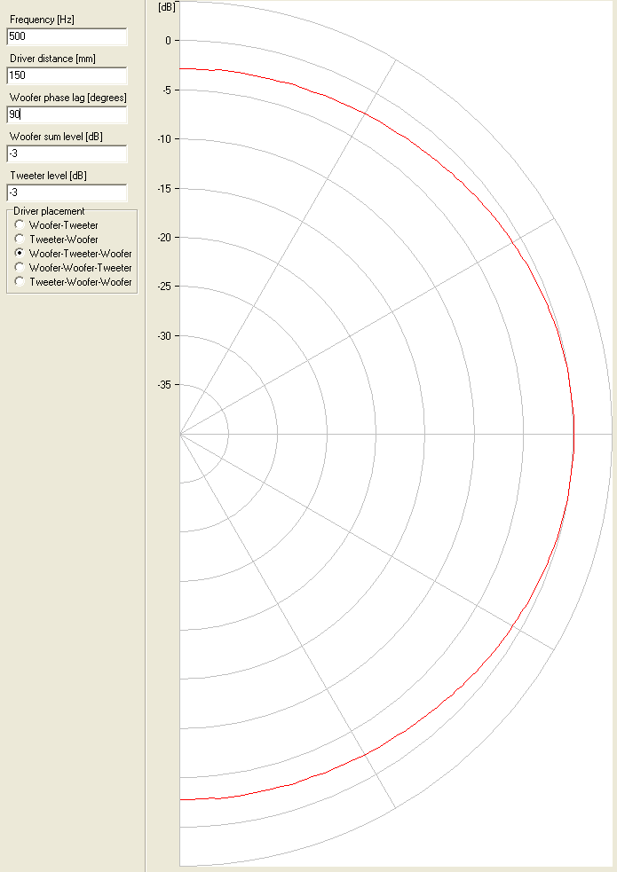Click the '-5' dB axis label
This screenshot has width=617, height=872.
coord(167,90)
